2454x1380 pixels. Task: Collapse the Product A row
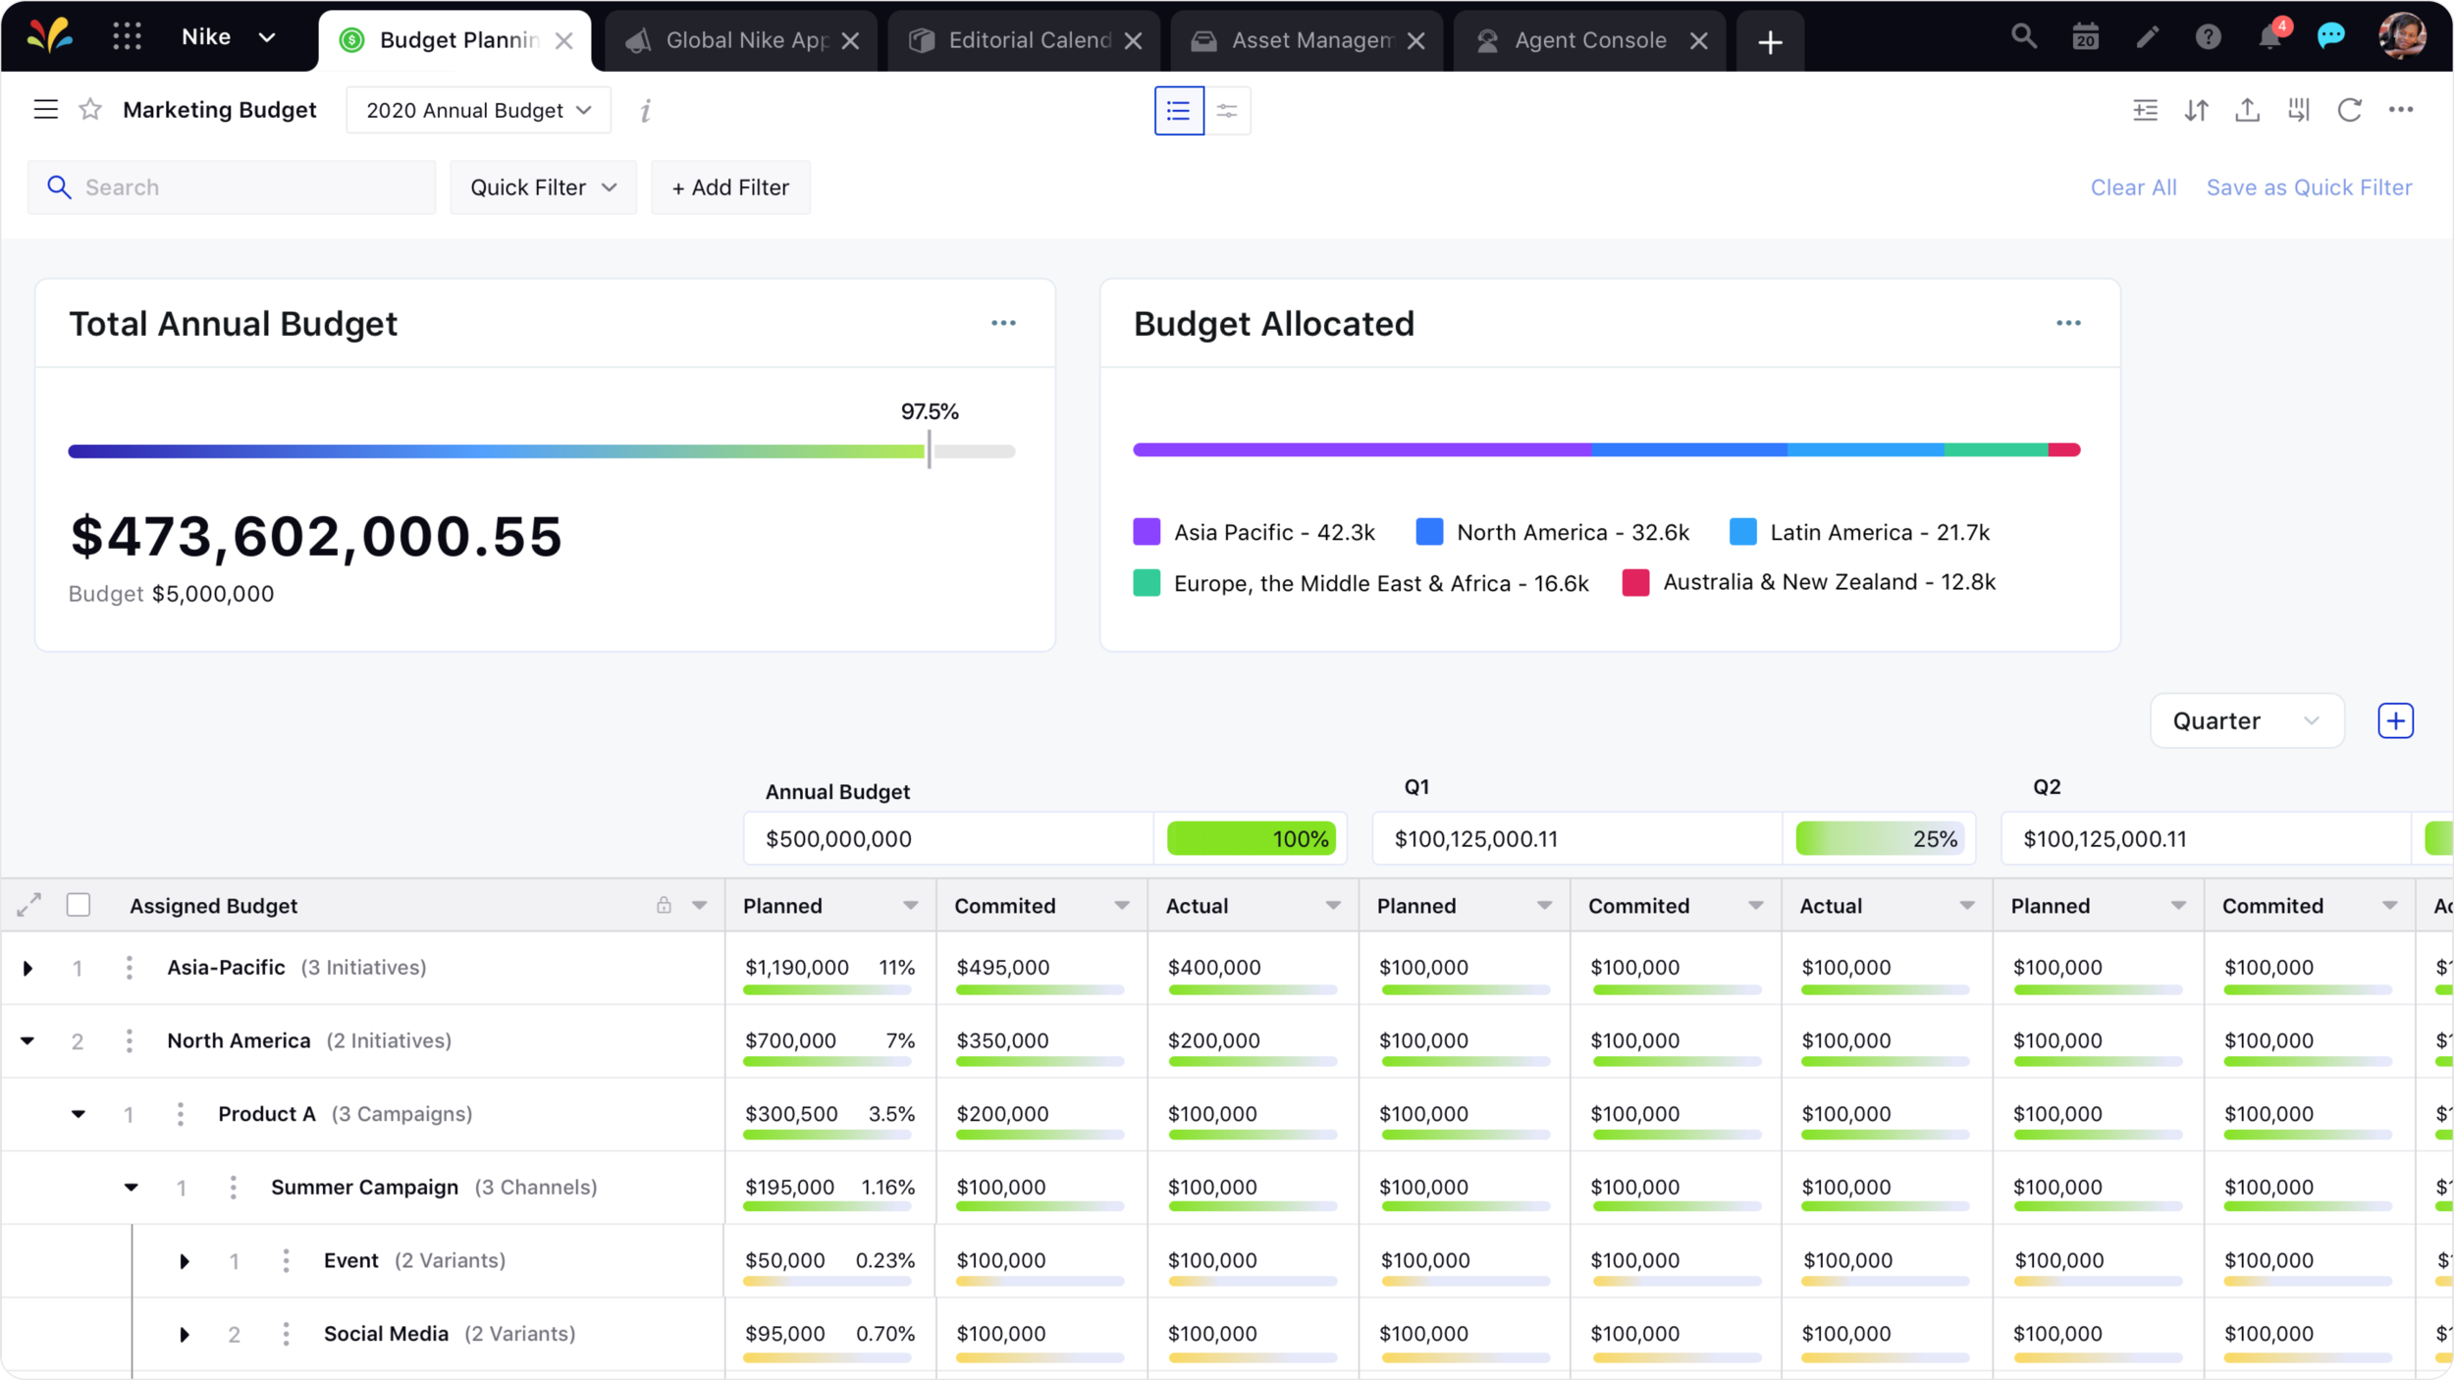[79, 1115]
